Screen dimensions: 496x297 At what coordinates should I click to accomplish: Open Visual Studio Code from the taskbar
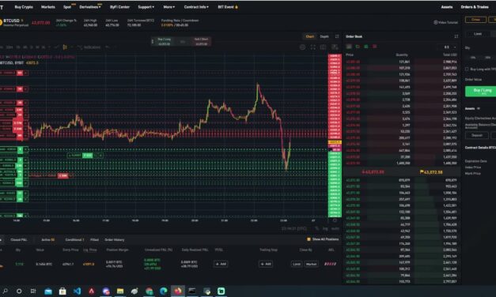click(77, 291)
